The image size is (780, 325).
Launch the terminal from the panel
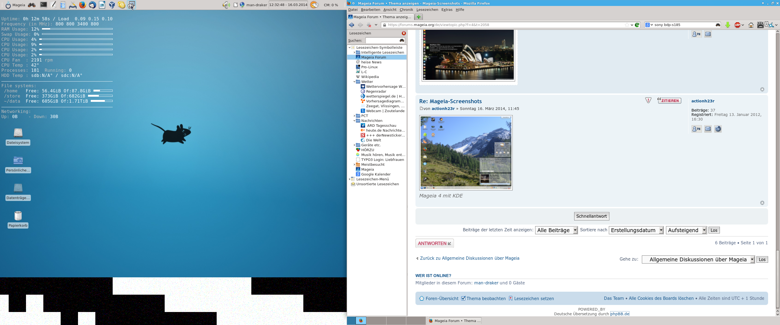pos(44,5)
